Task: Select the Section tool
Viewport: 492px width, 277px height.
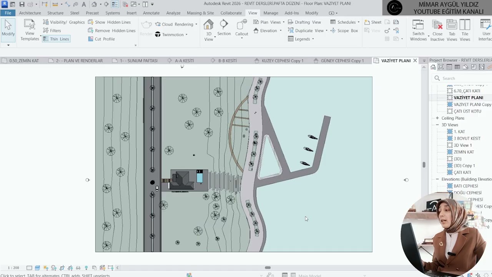Action: (x=224, y=28)
